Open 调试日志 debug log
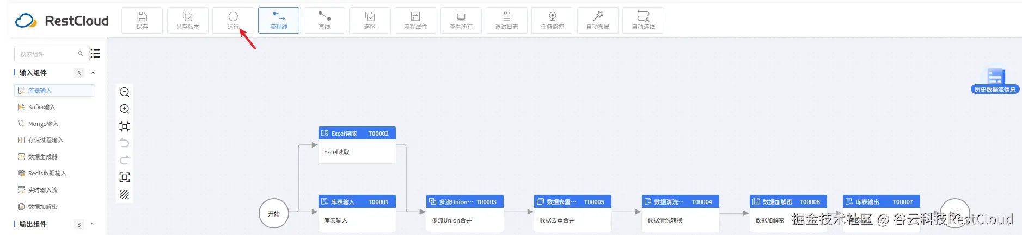Image resolution: width=1022 pixels, height=235 pixels. pyautogui.click(x=506, y=20)
